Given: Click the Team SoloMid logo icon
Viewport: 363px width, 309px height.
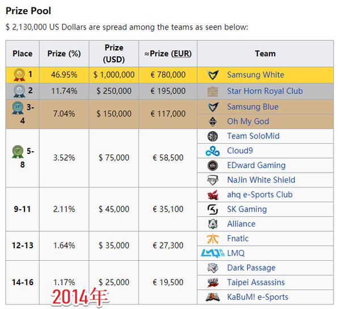Looking at the screenshot, I should 213,136.
